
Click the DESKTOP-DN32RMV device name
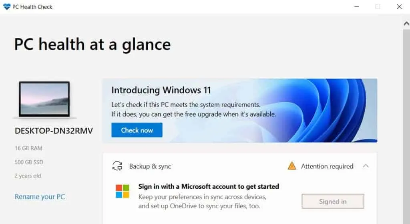click(x=54, y=131)
